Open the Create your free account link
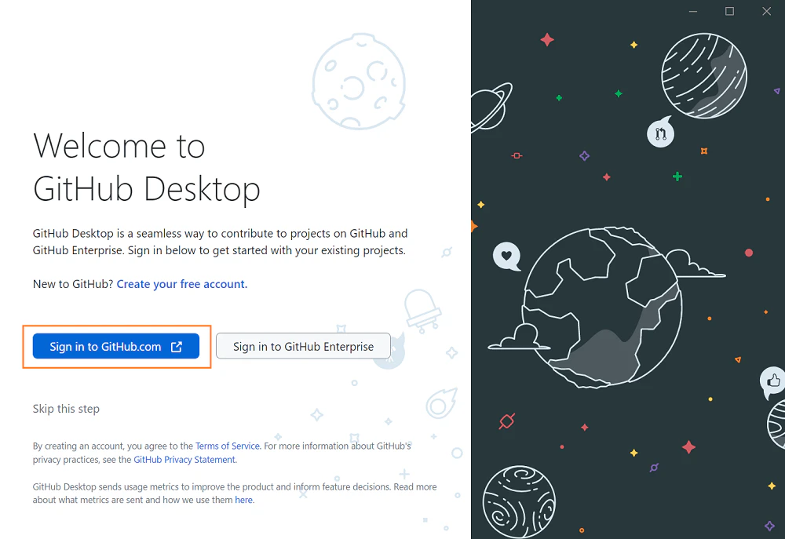 click(182, 284)
